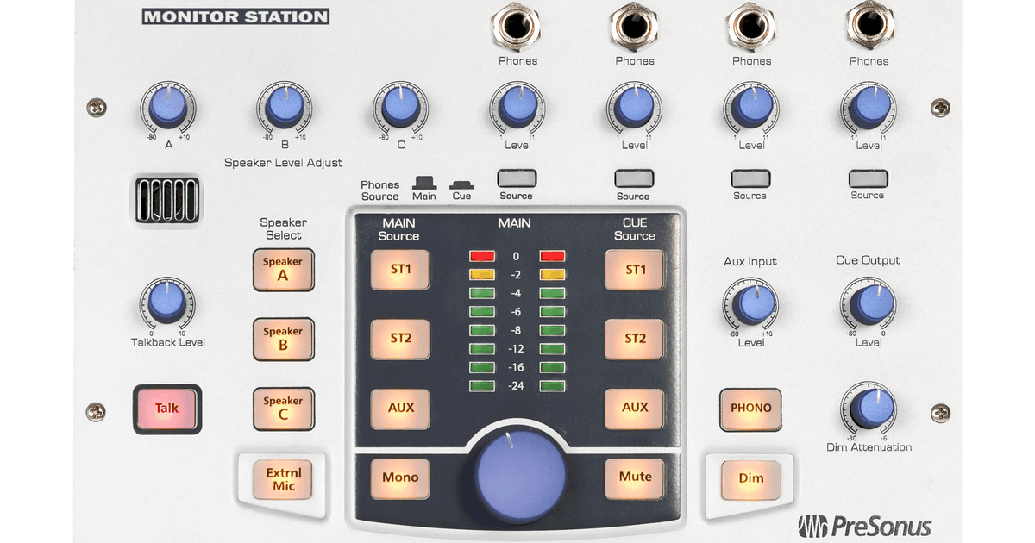Click the "-16" meter scale label
The width and height of the screenshot is (1035, 543).
pos(517,367)
